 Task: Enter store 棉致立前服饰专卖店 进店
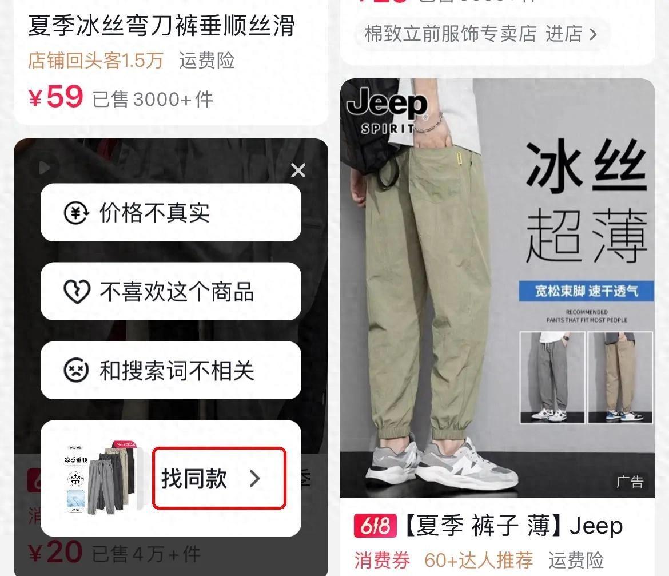point(481,34)
